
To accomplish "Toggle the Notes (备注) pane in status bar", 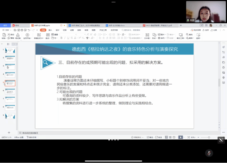I will (x=150, y=137).
